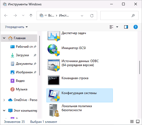
Task: Select the Командная строка label
Action: [x=75, y=78]
